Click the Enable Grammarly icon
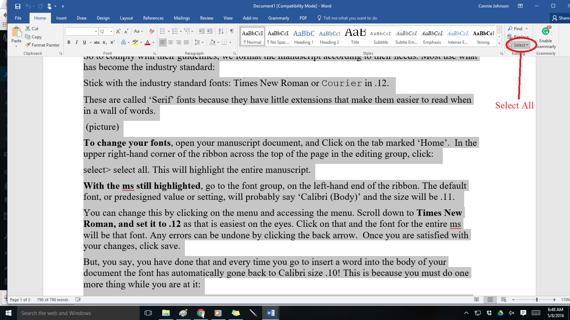The height and width of the screenshot is (320, 570). tap(545, 32)
